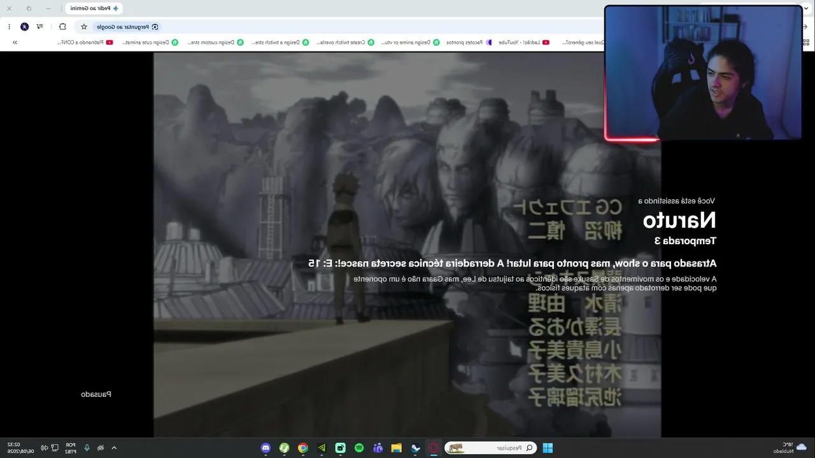Open the Platinando a CONF bookmark
Viewport: 815px width, 458px height.
pyautogui.click(x=85, y=43)
